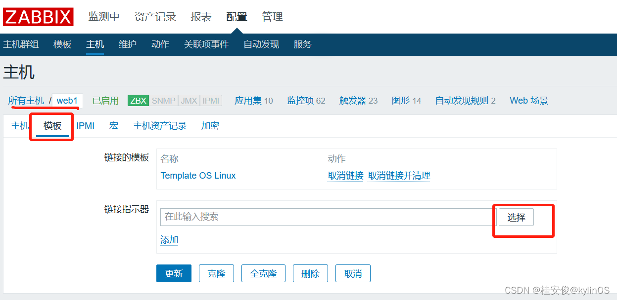Select the 宏 tab
The width and height of the screenshot is (617, 300).
114,126
